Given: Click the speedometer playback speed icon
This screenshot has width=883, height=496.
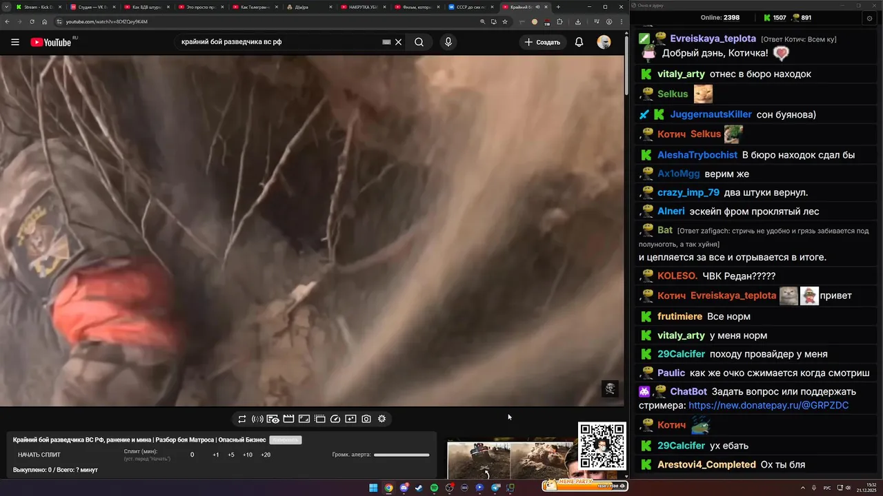Looking at the screenshot, I should point(335,419).
